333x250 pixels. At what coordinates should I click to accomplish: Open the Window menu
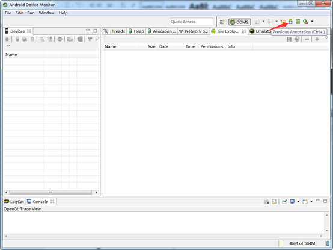coord(46,13)
